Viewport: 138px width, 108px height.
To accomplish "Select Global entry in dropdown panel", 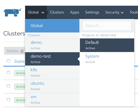I will click(x=52, y=26).
